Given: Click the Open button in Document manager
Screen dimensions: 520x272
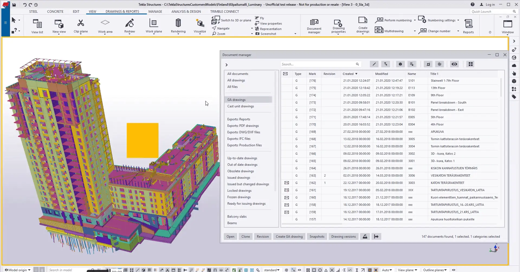Looking at the screenshot, I should click(x=230, y=237).
